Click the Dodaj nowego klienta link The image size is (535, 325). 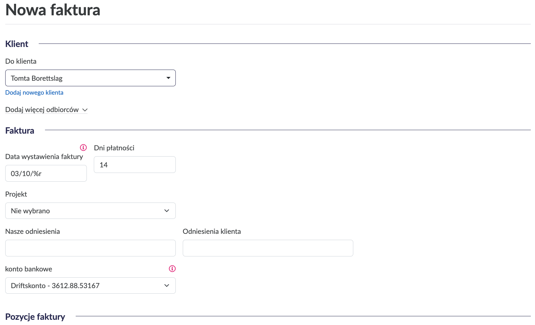[x=34, y=93]
